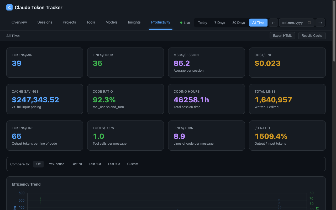Click the I/O Ratio value 1509.4%
This screenshot has width=336, height=210.
click(x=271, y=136)
